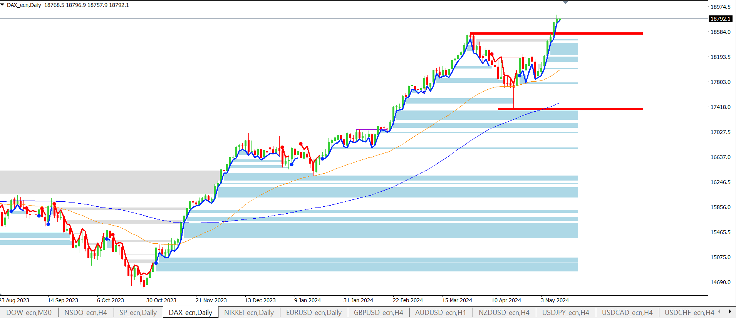Screen dimensions: 736x318
Task: Click the current price label 18792.1 on axis
Action: click(x=721, y=19)
